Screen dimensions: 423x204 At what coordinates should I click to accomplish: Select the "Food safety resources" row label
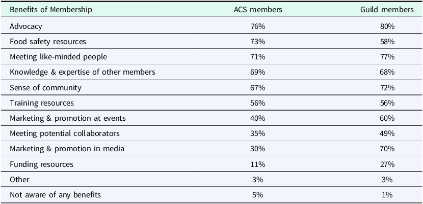[48, 42]
